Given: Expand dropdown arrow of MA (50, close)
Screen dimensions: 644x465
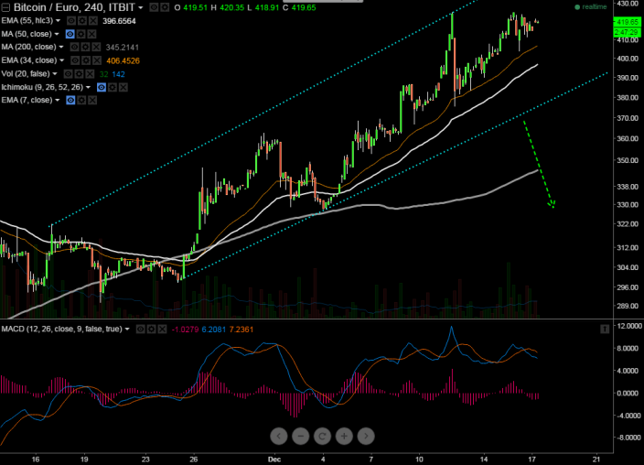Looking at the screenshot, I should click(x=57, y=34).
